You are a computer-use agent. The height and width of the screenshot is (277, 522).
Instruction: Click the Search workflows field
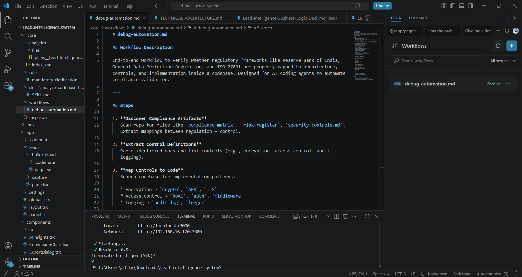437,61
